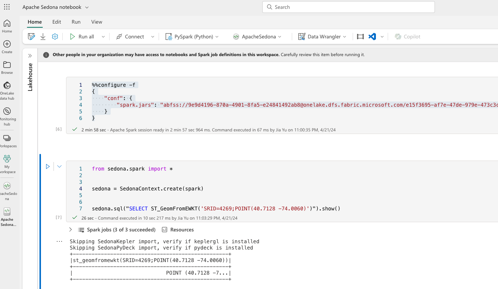Open the ApacheSedona environment dropdown

coord(257,37)
